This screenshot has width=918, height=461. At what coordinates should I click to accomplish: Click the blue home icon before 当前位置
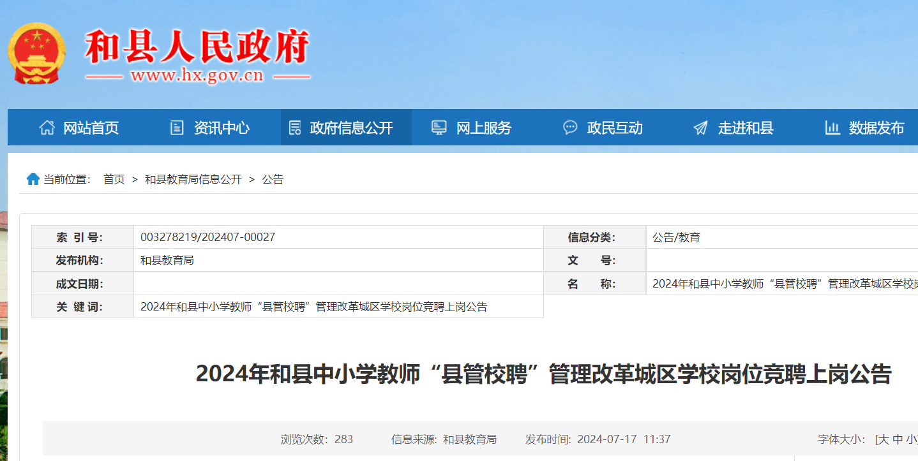pos(33,179)
